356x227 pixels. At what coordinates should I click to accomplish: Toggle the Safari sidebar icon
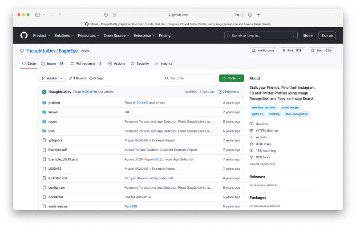pos(37,15)
